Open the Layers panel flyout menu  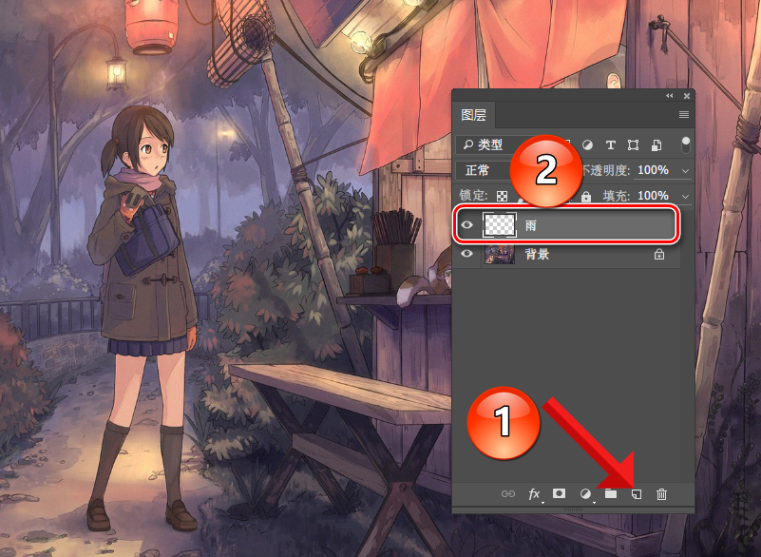[684, 115]
